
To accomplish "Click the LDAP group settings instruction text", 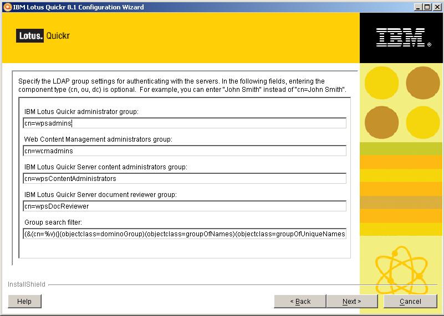I will point(182,85).
